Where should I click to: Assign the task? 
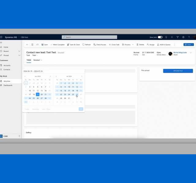click(151, 45)
